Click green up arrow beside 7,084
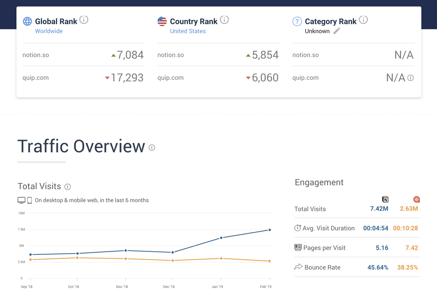The image size is (437, 296). tap(113, 55)
